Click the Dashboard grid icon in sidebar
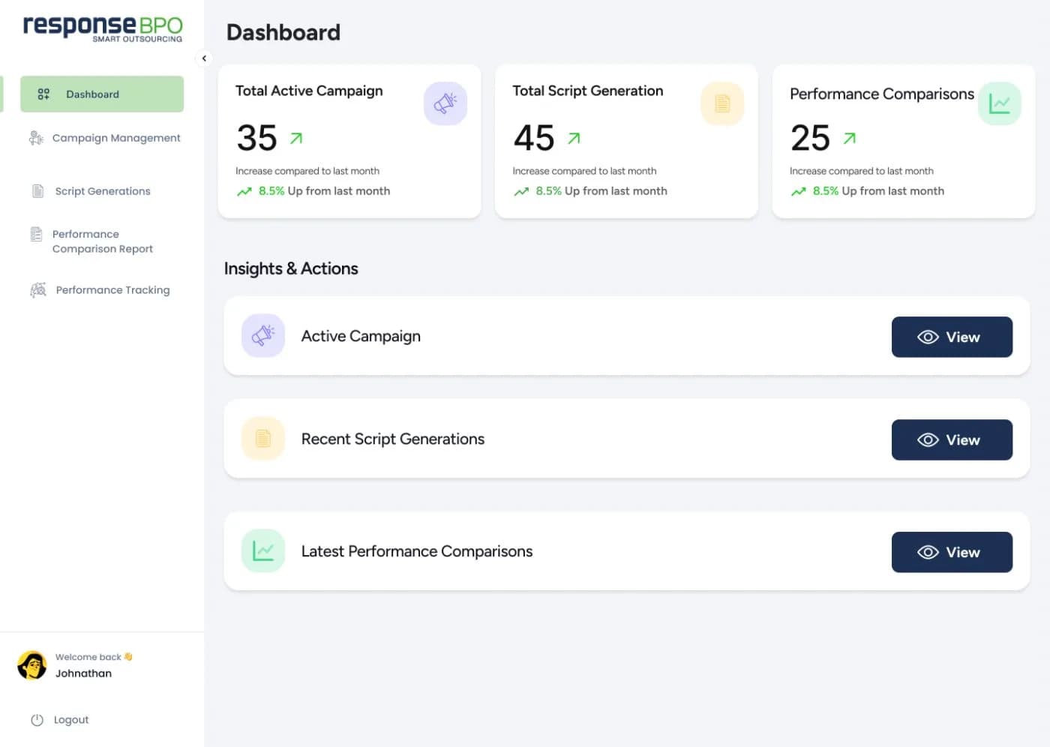This screenshot has width=1050, height=747. pyautogui.click(x=43, y=94)
